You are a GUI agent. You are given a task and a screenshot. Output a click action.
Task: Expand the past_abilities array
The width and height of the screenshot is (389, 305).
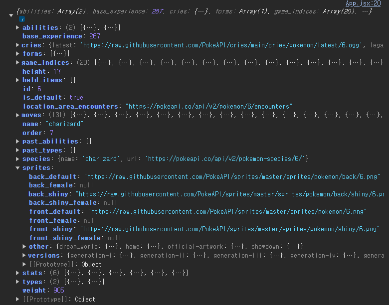click(17, 142)
